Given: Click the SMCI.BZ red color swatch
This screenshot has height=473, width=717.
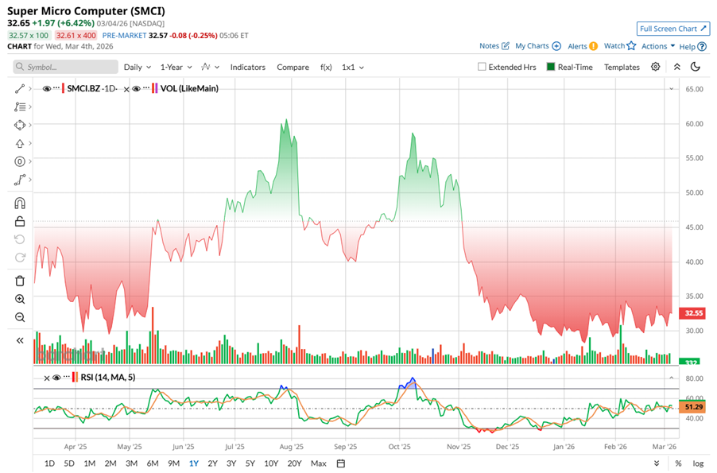Looking at the screenshot, I should [63, 89].
